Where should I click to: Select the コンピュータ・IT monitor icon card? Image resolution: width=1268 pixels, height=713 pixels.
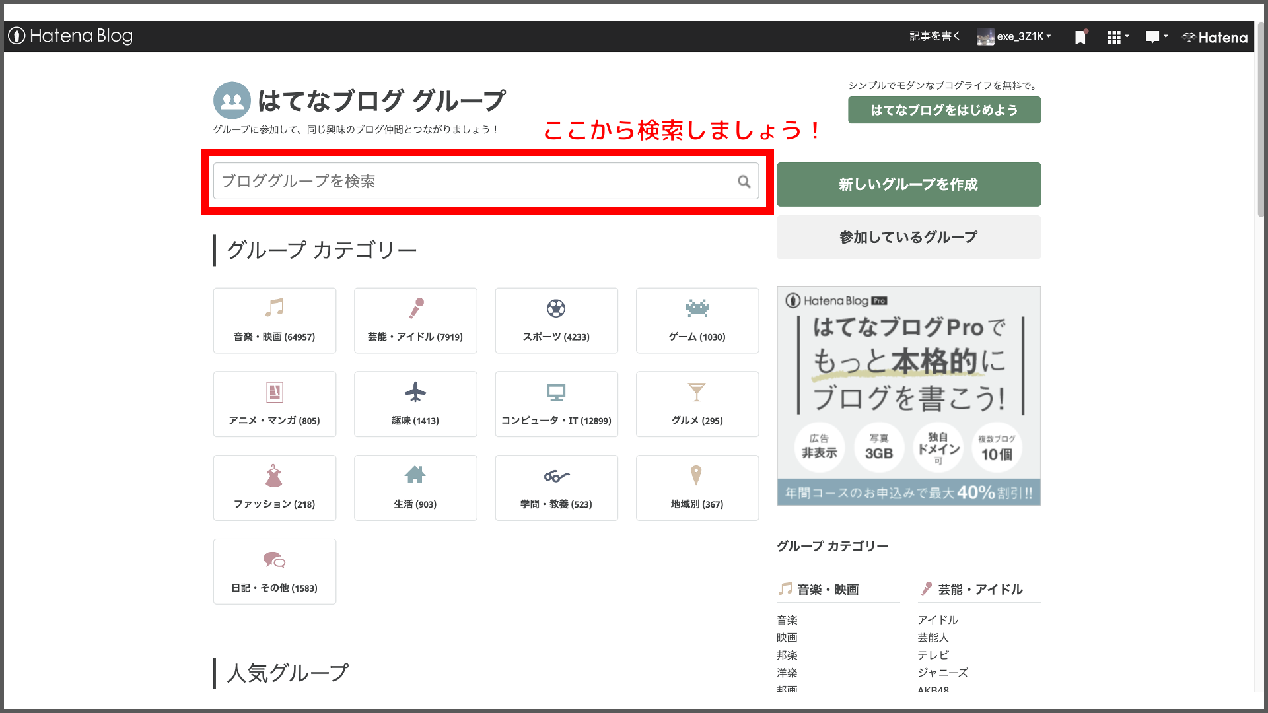[557, 404]
